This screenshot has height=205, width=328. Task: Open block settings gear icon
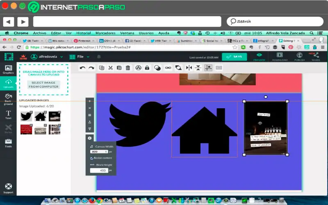[x=89, y=138]
